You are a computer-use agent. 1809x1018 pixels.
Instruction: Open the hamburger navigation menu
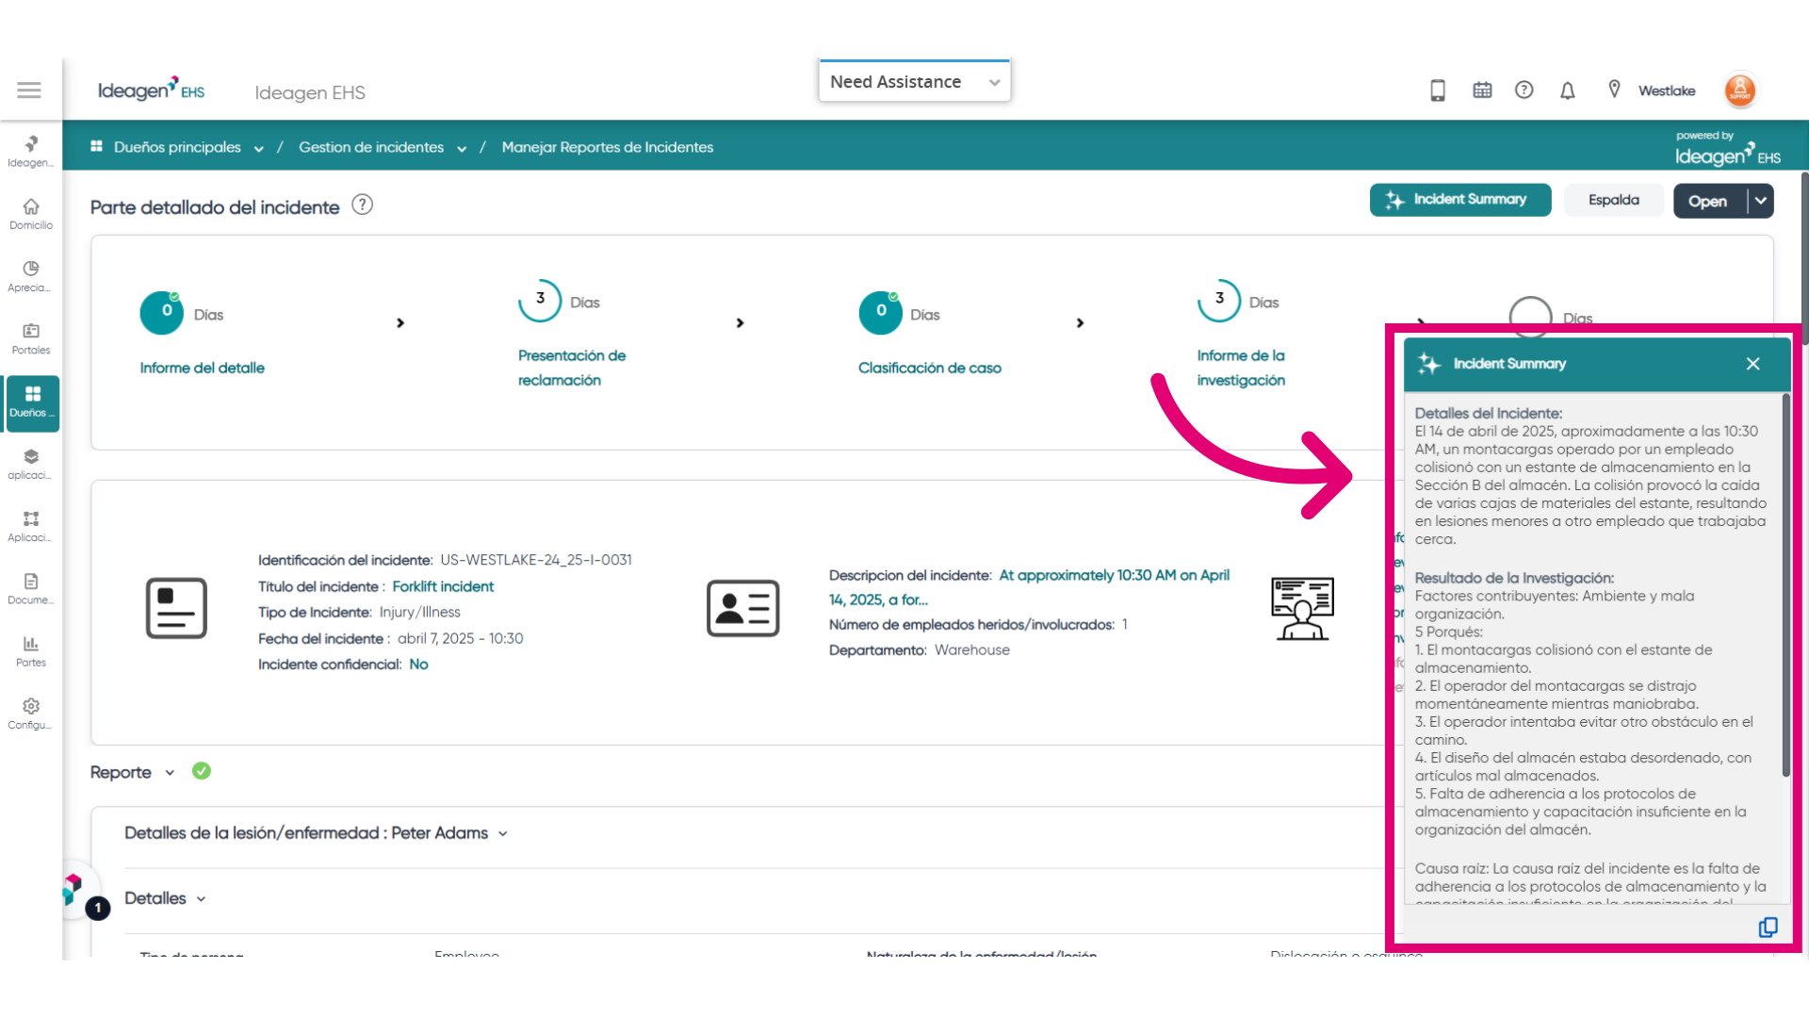[29, 90]
